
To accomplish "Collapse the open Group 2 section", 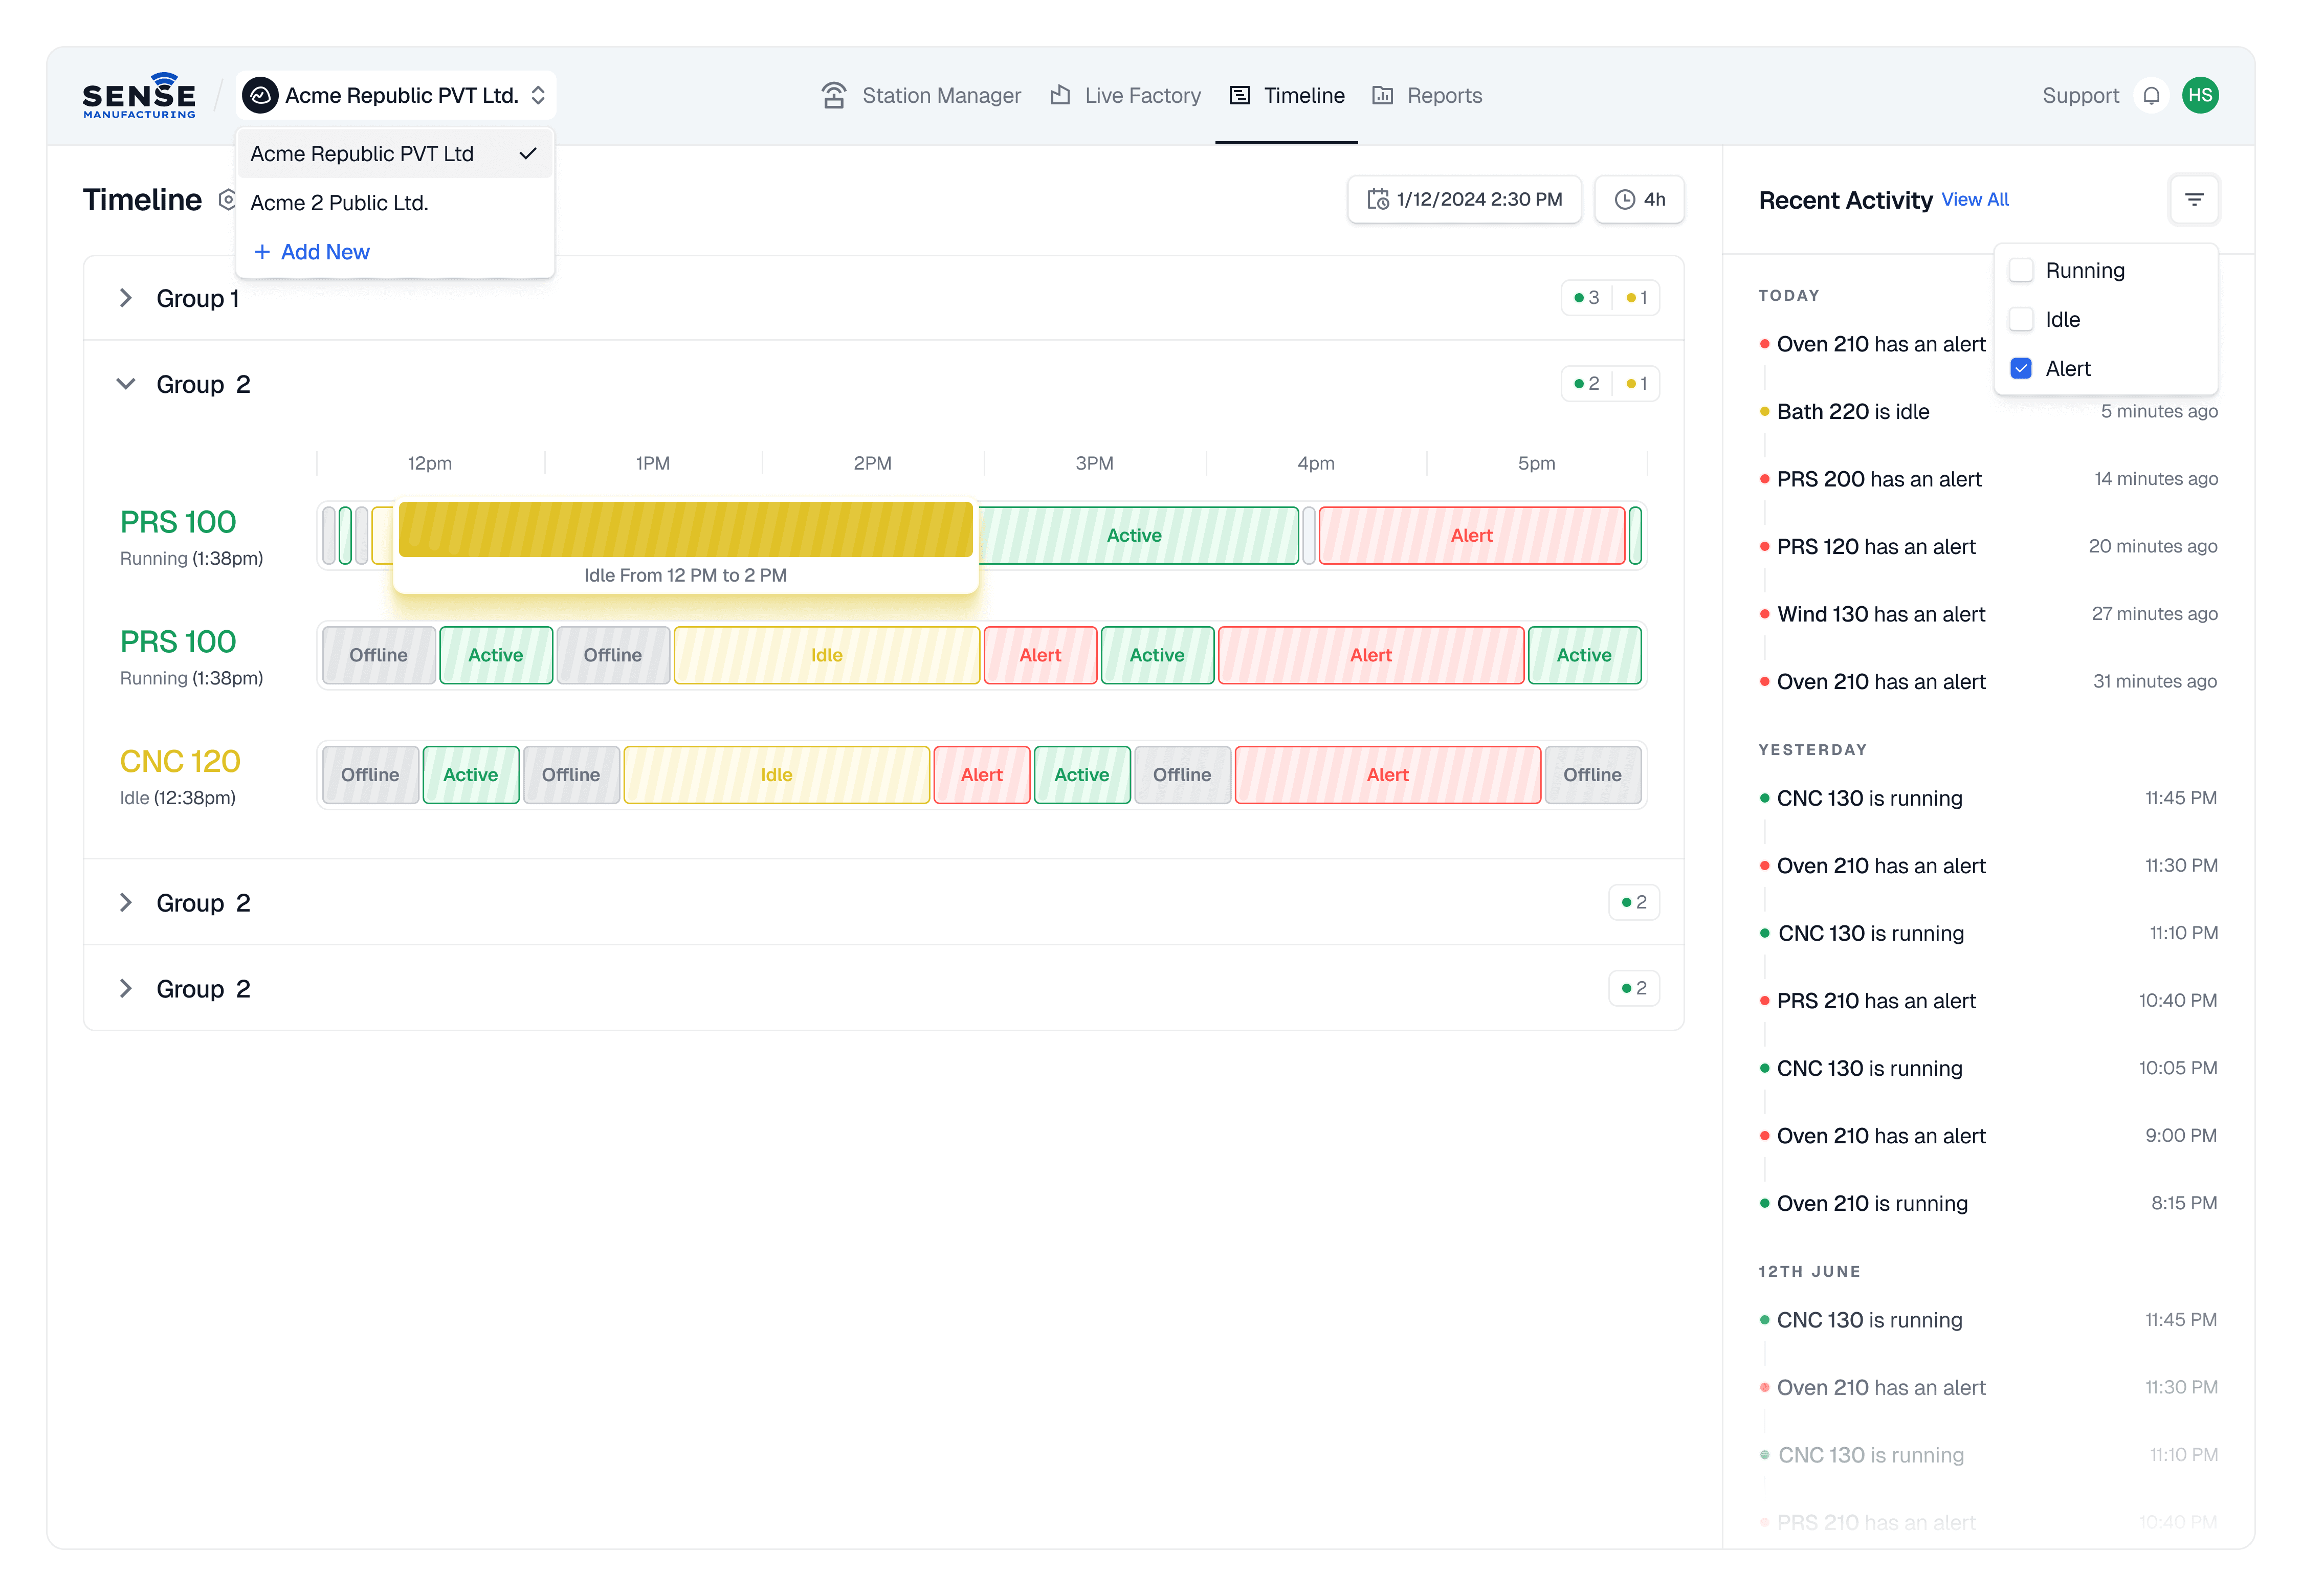I will click(x=126, y=384).
